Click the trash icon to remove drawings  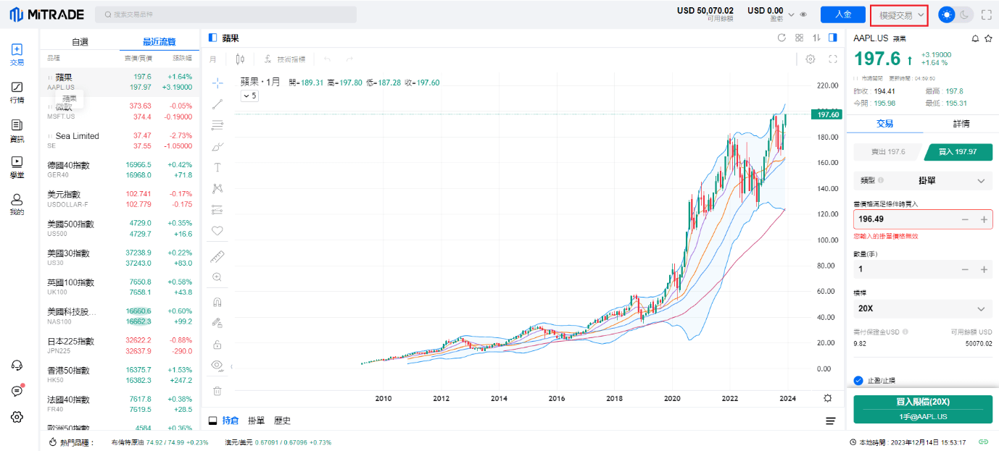(x=217, y=391)
